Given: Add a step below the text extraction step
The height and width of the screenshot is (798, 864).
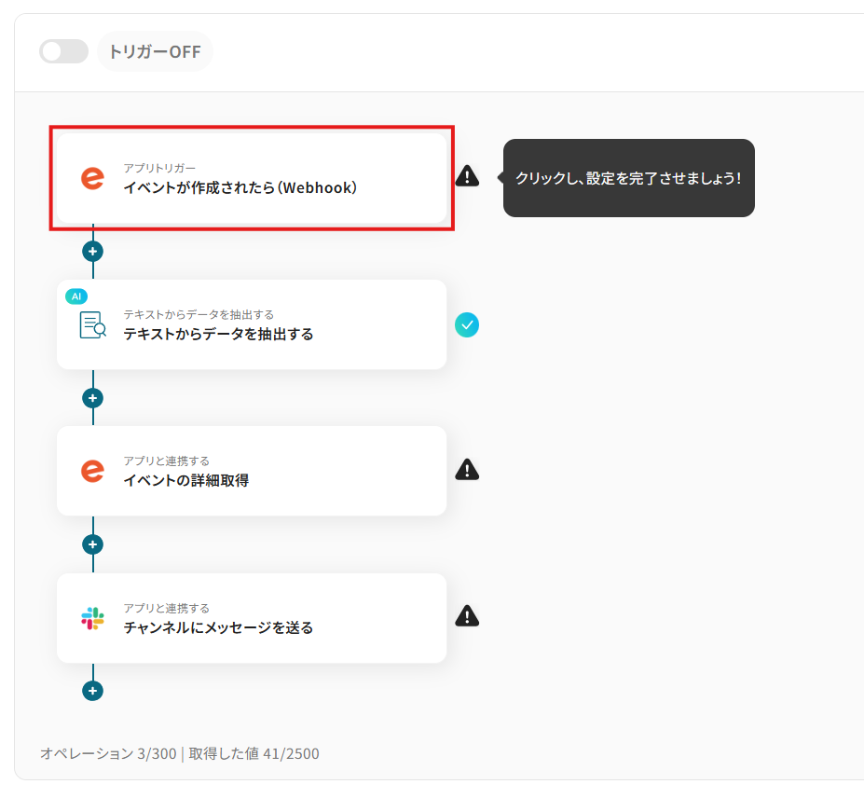Looking at the screenshot, I should tap(92, 398).
